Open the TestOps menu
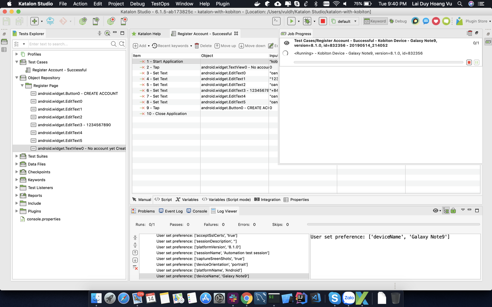 coord(160,4)
